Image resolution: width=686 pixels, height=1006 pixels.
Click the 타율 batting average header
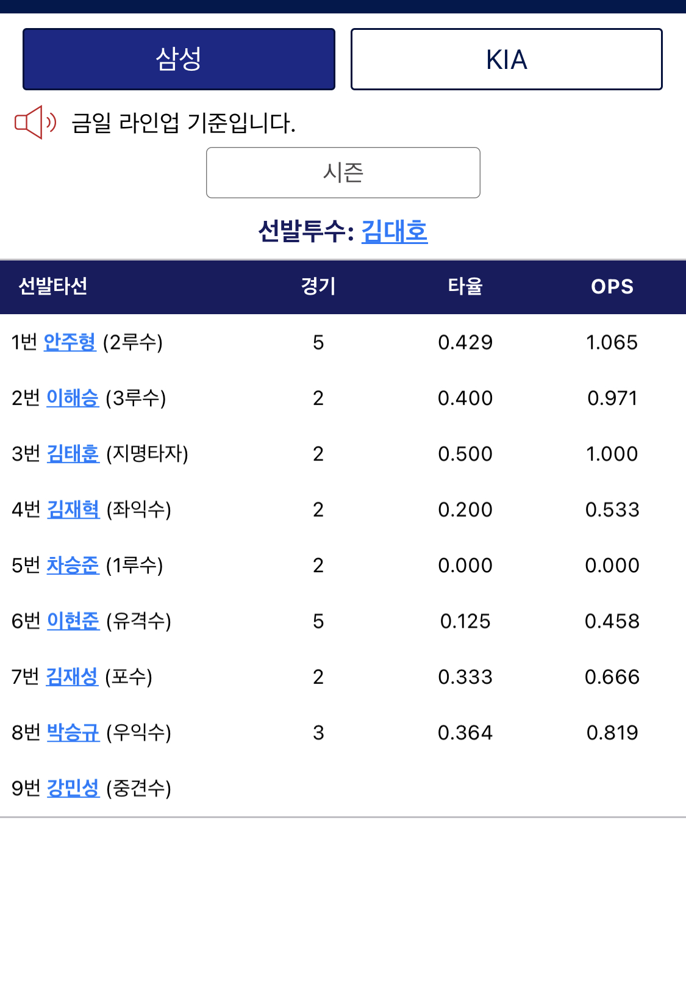465,286
